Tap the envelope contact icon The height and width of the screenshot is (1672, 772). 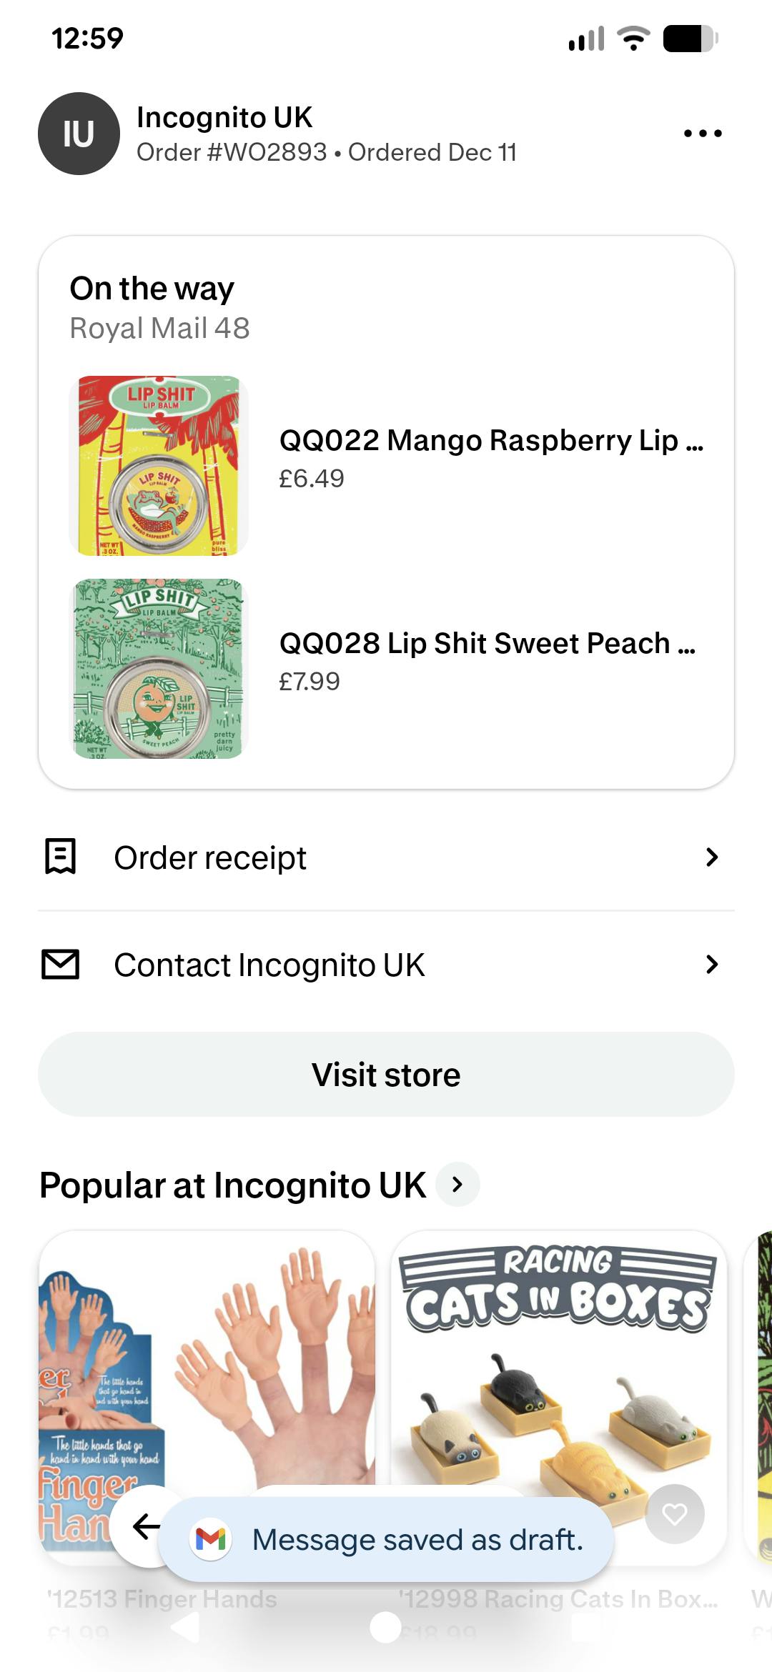tap(61, 964)
